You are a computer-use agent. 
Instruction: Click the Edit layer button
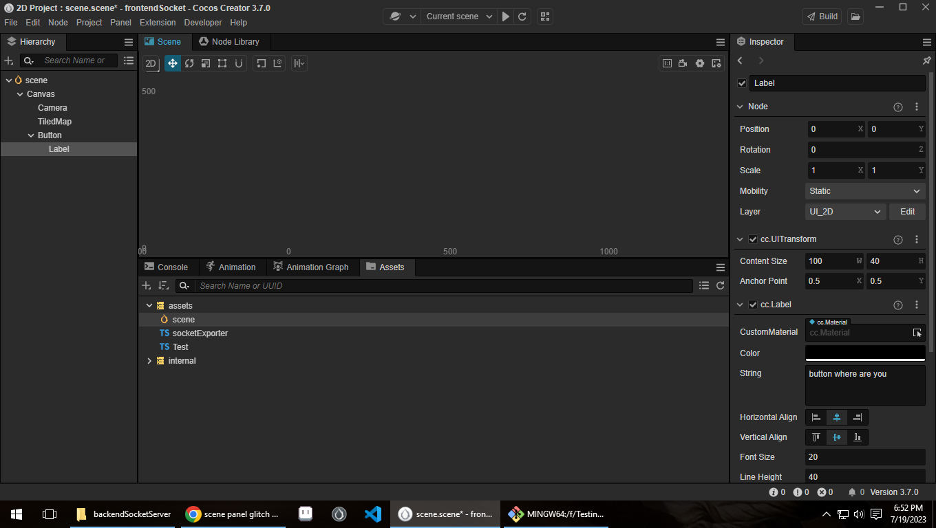pyautogui.click(x=907, y=212)
